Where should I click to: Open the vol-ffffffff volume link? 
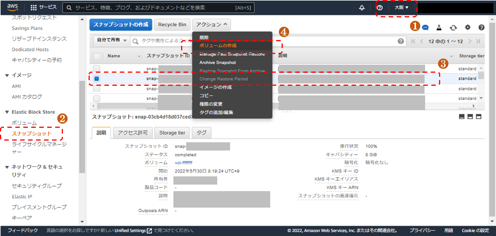click(183, 163)
